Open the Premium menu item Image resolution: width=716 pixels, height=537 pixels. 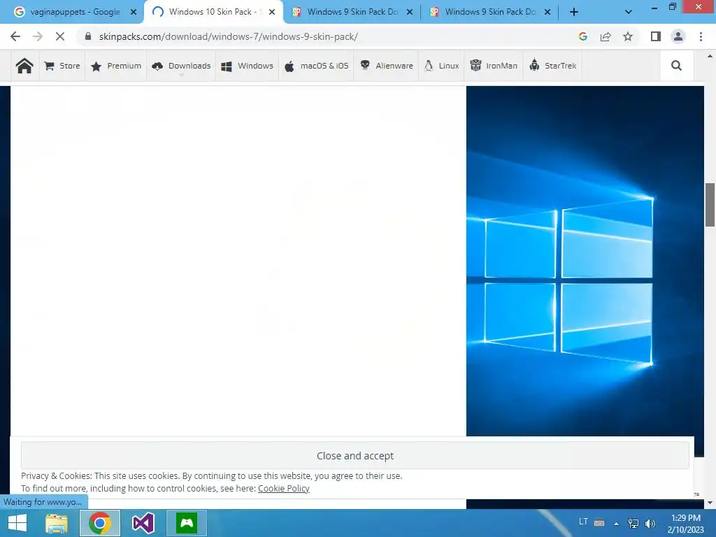click(116, 66)
